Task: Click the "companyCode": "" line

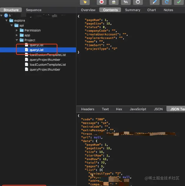Action: pyautogui.click(x=101, y=31)
